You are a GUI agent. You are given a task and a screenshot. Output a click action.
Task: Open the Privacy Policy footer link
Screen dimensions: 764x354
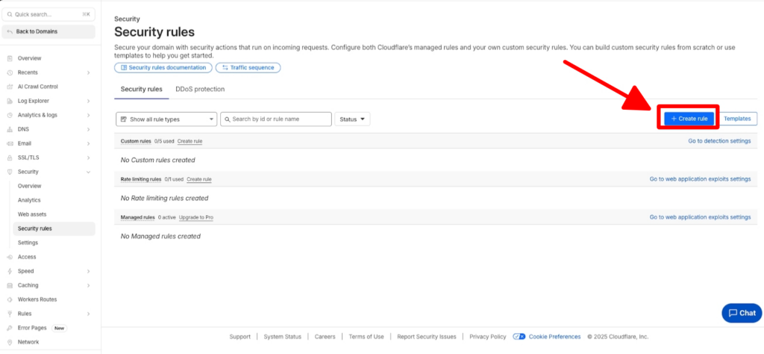point(488,336)
